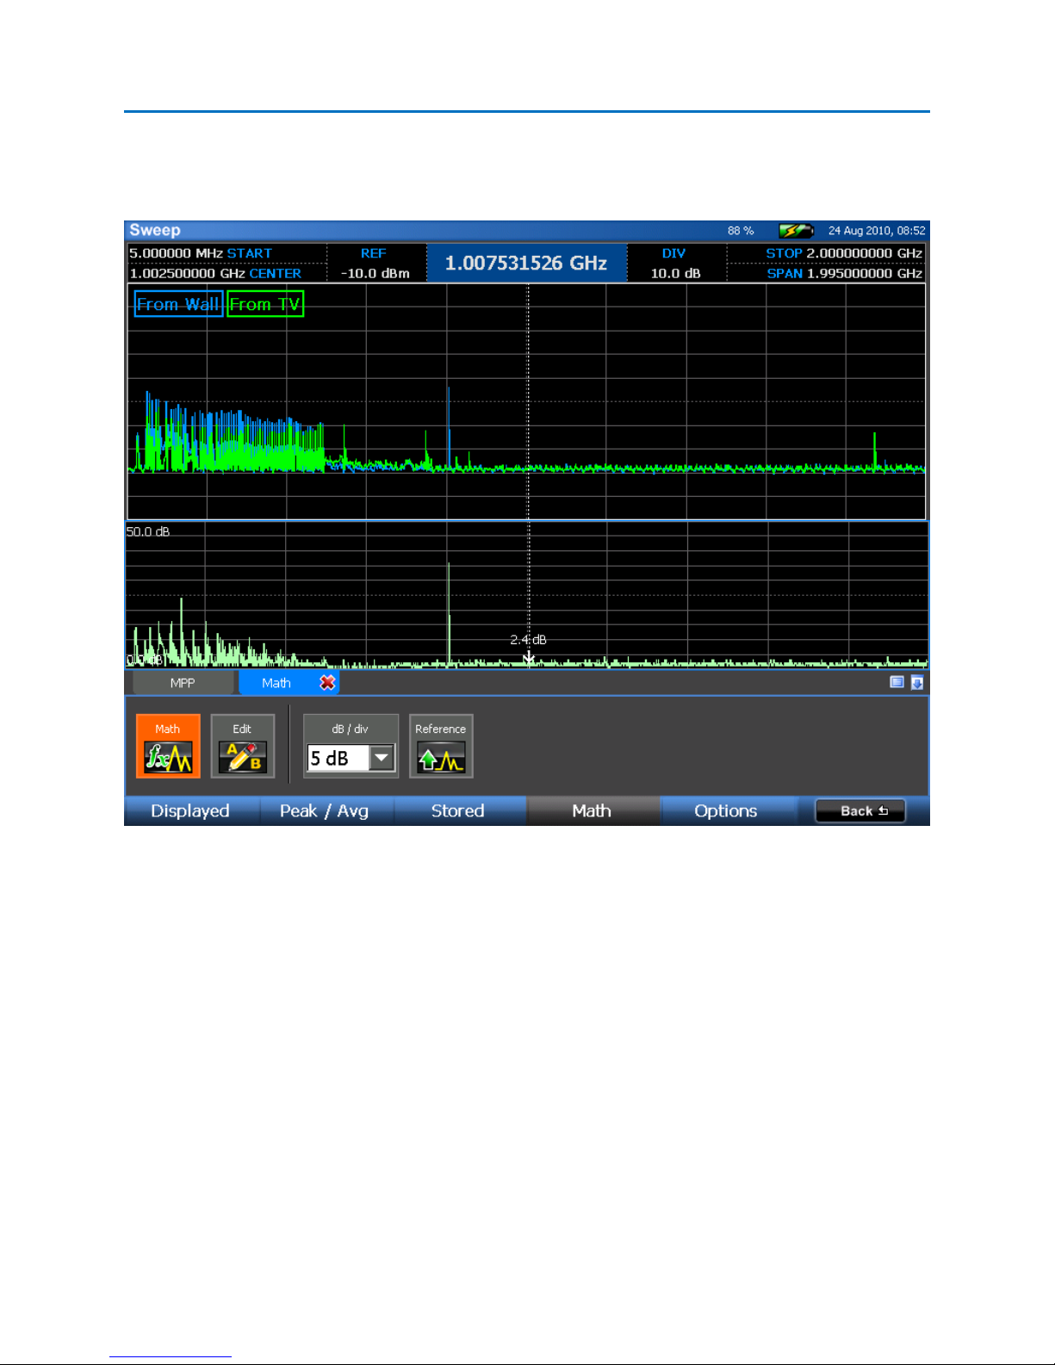Image resolution: width=1055 pixels, height=1365 pixels.
Task: Click the REF -10.0 dBm field
Action: click(x=375, y=263)
